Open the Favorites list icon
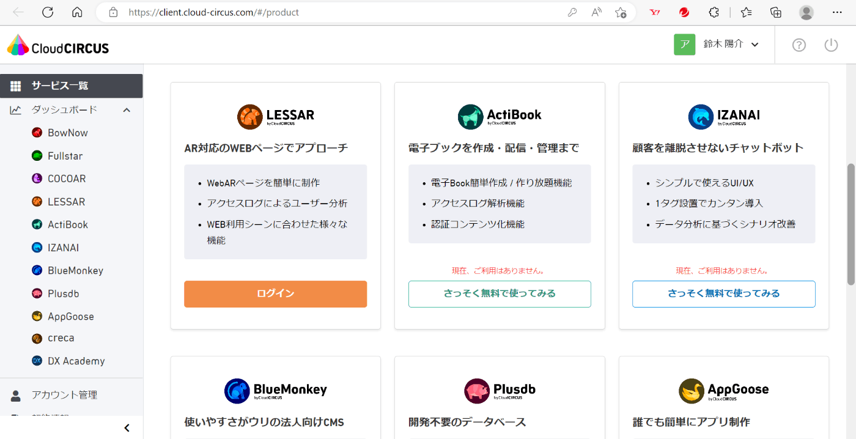This screenshot has height=439, width=856. click(746, 12)
